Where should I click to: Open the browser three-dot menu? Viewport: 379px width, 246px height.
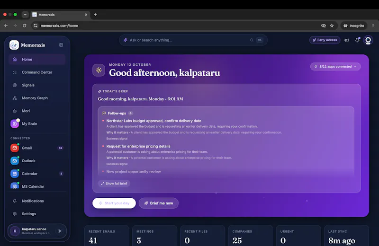point(373,26)
